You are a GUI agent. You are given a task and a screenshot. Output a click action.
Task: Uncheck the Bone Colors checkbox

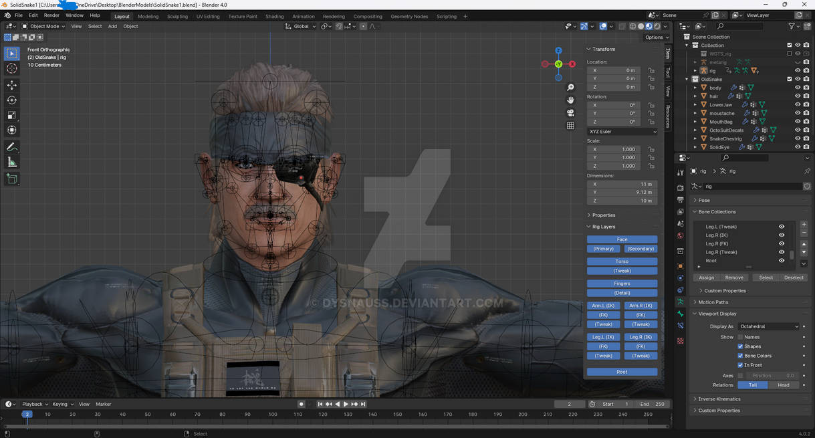pyautogui.click(x=740, y=356)
